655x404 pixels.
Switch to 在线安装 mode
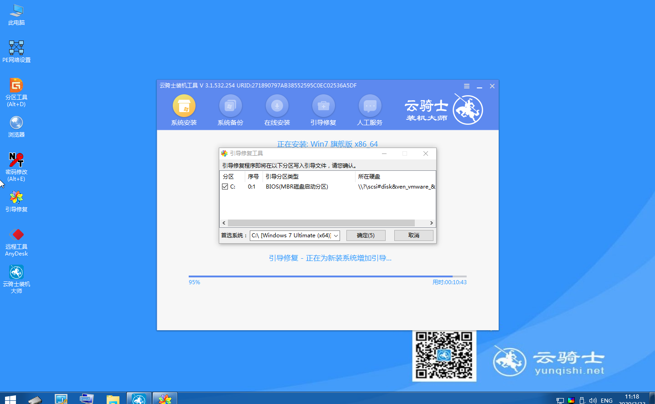click(277, 109)
